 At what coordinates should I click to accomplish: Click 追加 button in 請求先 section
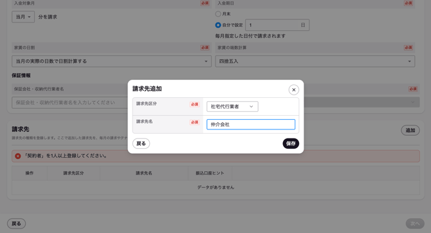[x=410, y=130]
